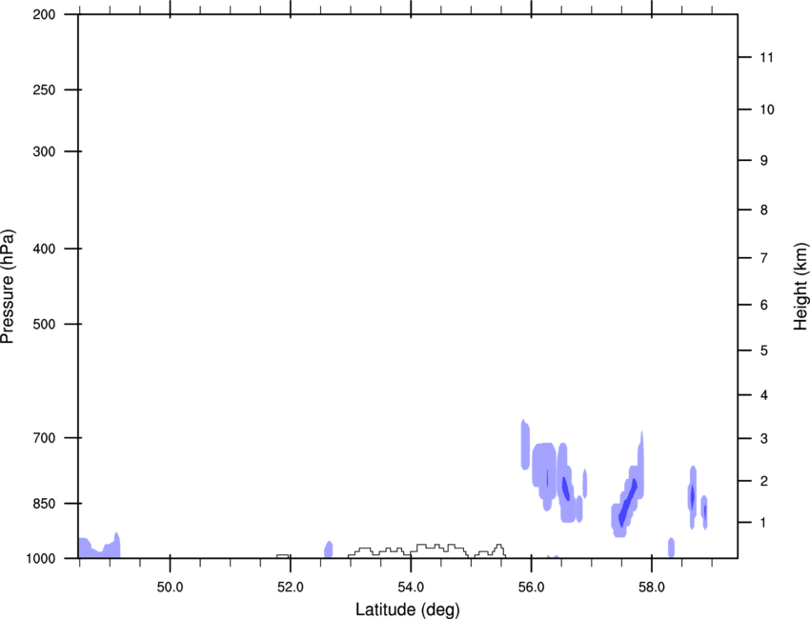Click the 850 pressure tick label
The image size is (810, 619).
pyautogui.click(x=44, y=504)
